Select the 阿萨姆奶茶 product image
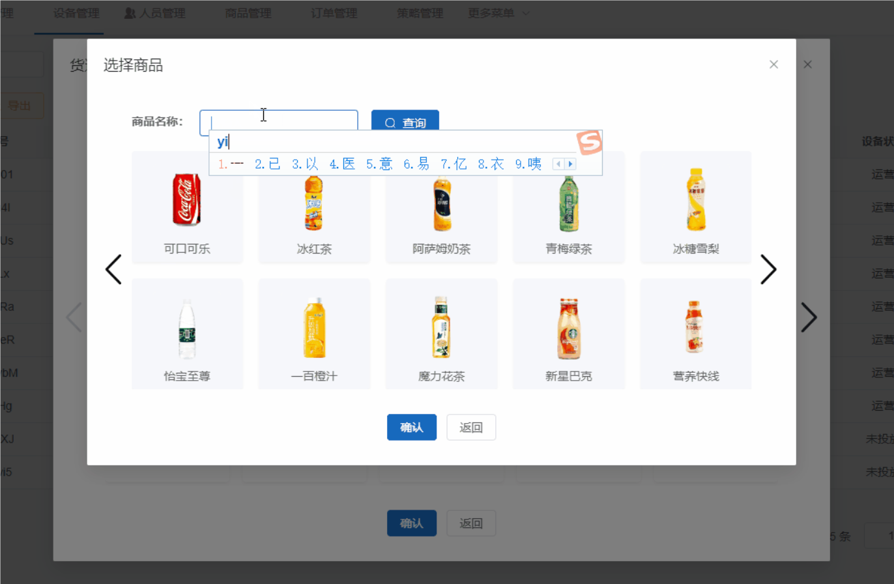Screen dimensions: 894x584 coord(442,203)
